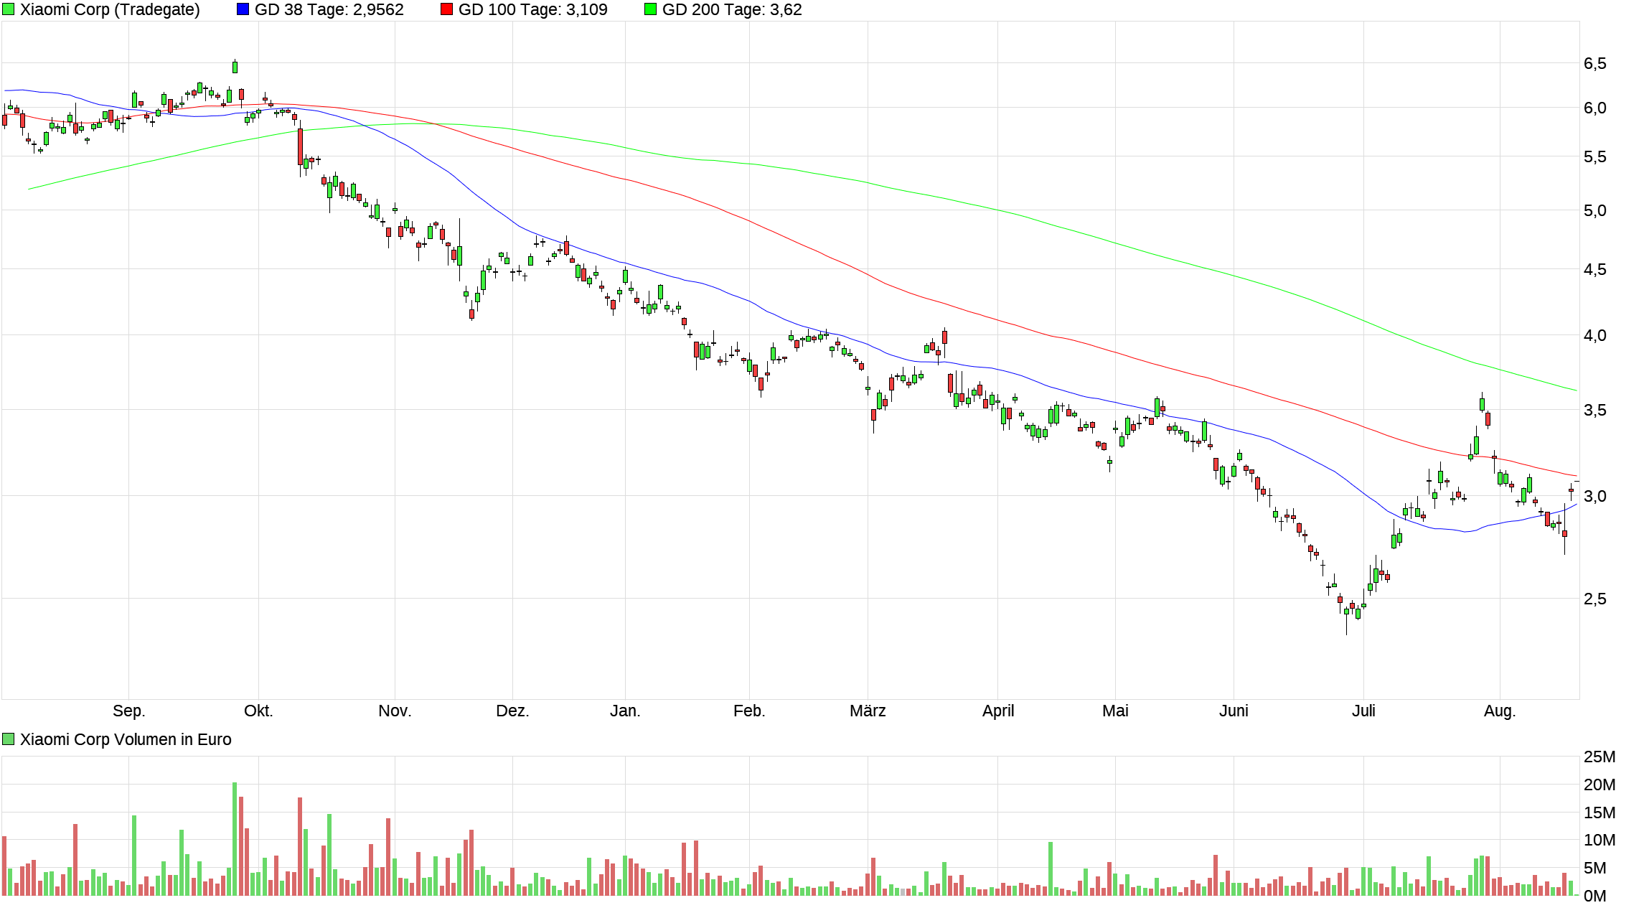
Task: Click the green GD 200 Tage swatch
Action: click(651, 9)
